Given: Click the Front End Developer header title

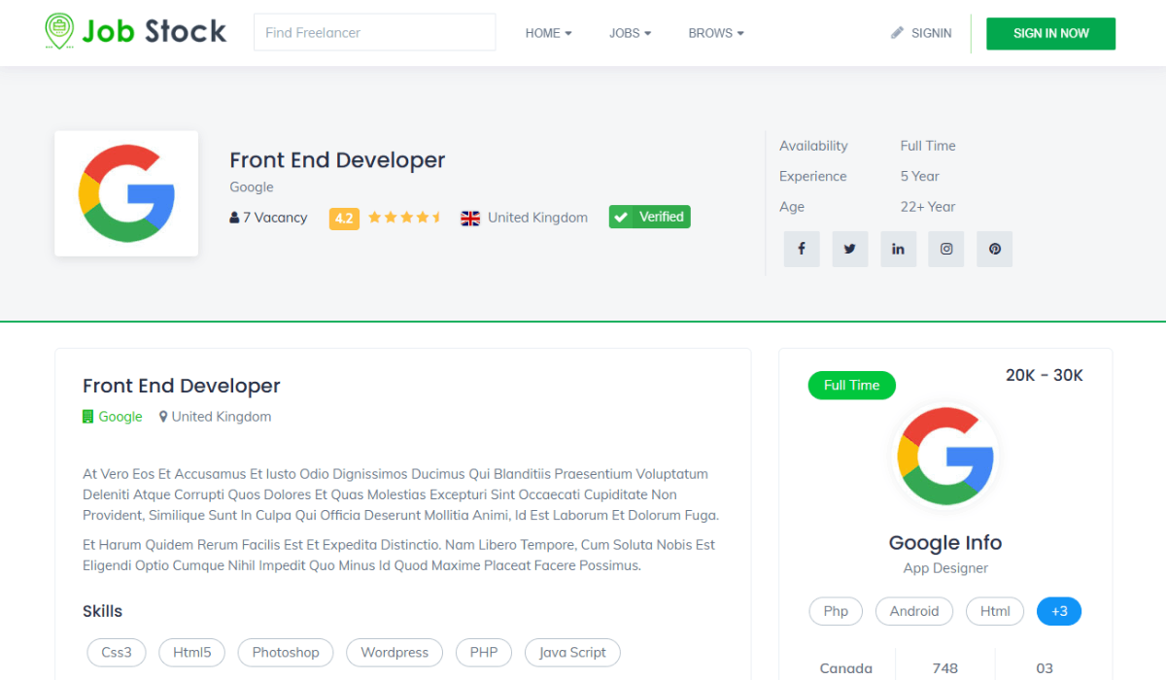Looking at the screenshot, I should [337, 160].
